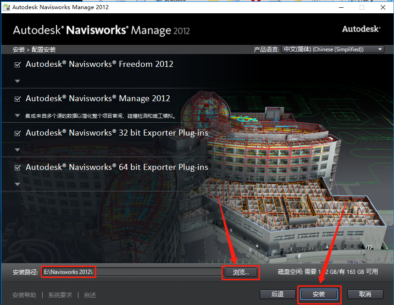Select the Navisworks Manage 2012 product title

click(98, 98)
